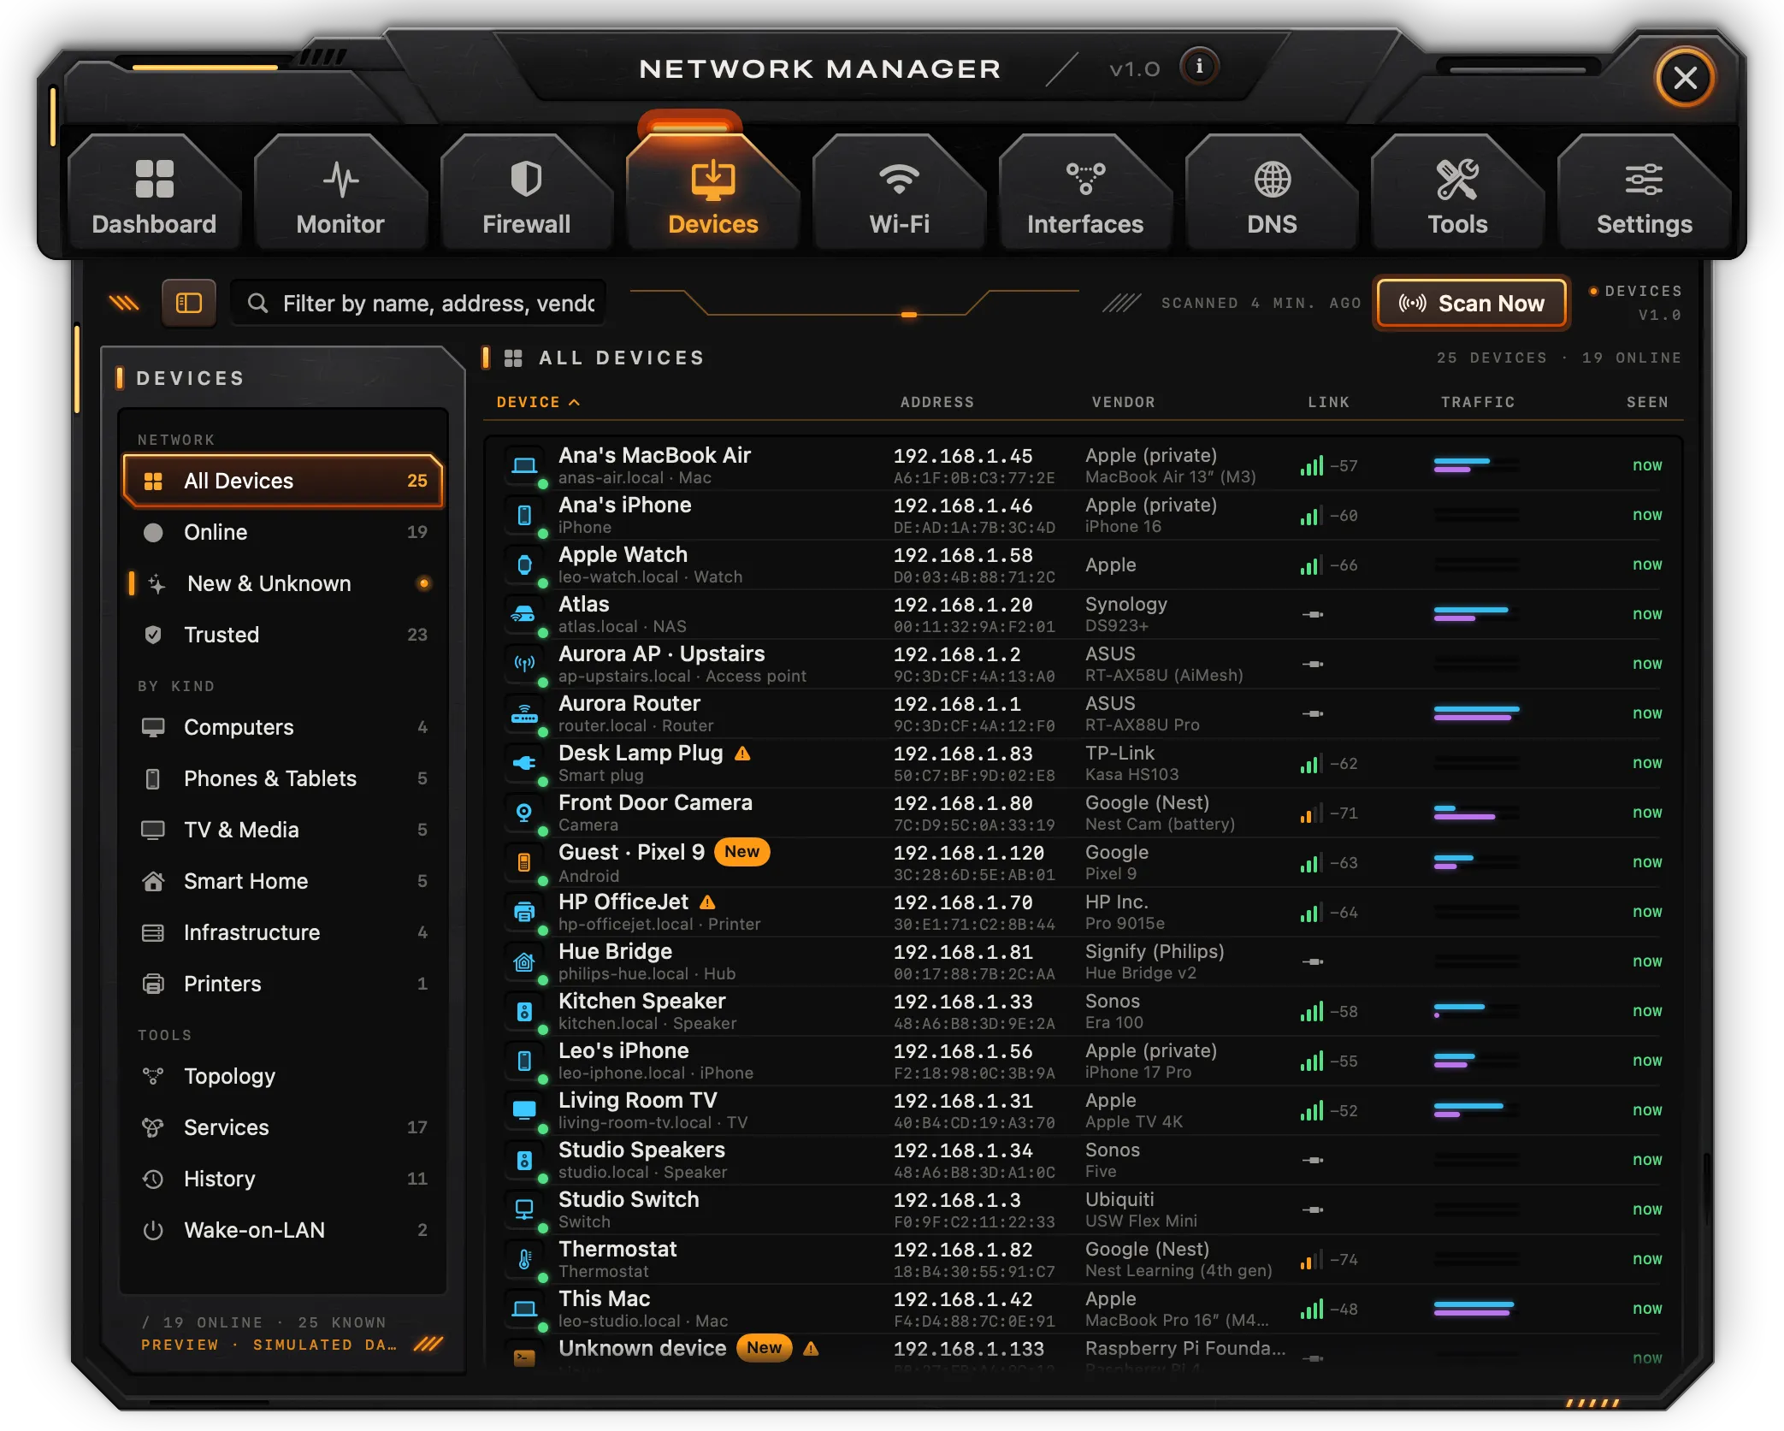Click the Printers sidebar icon

click(153, 984)
